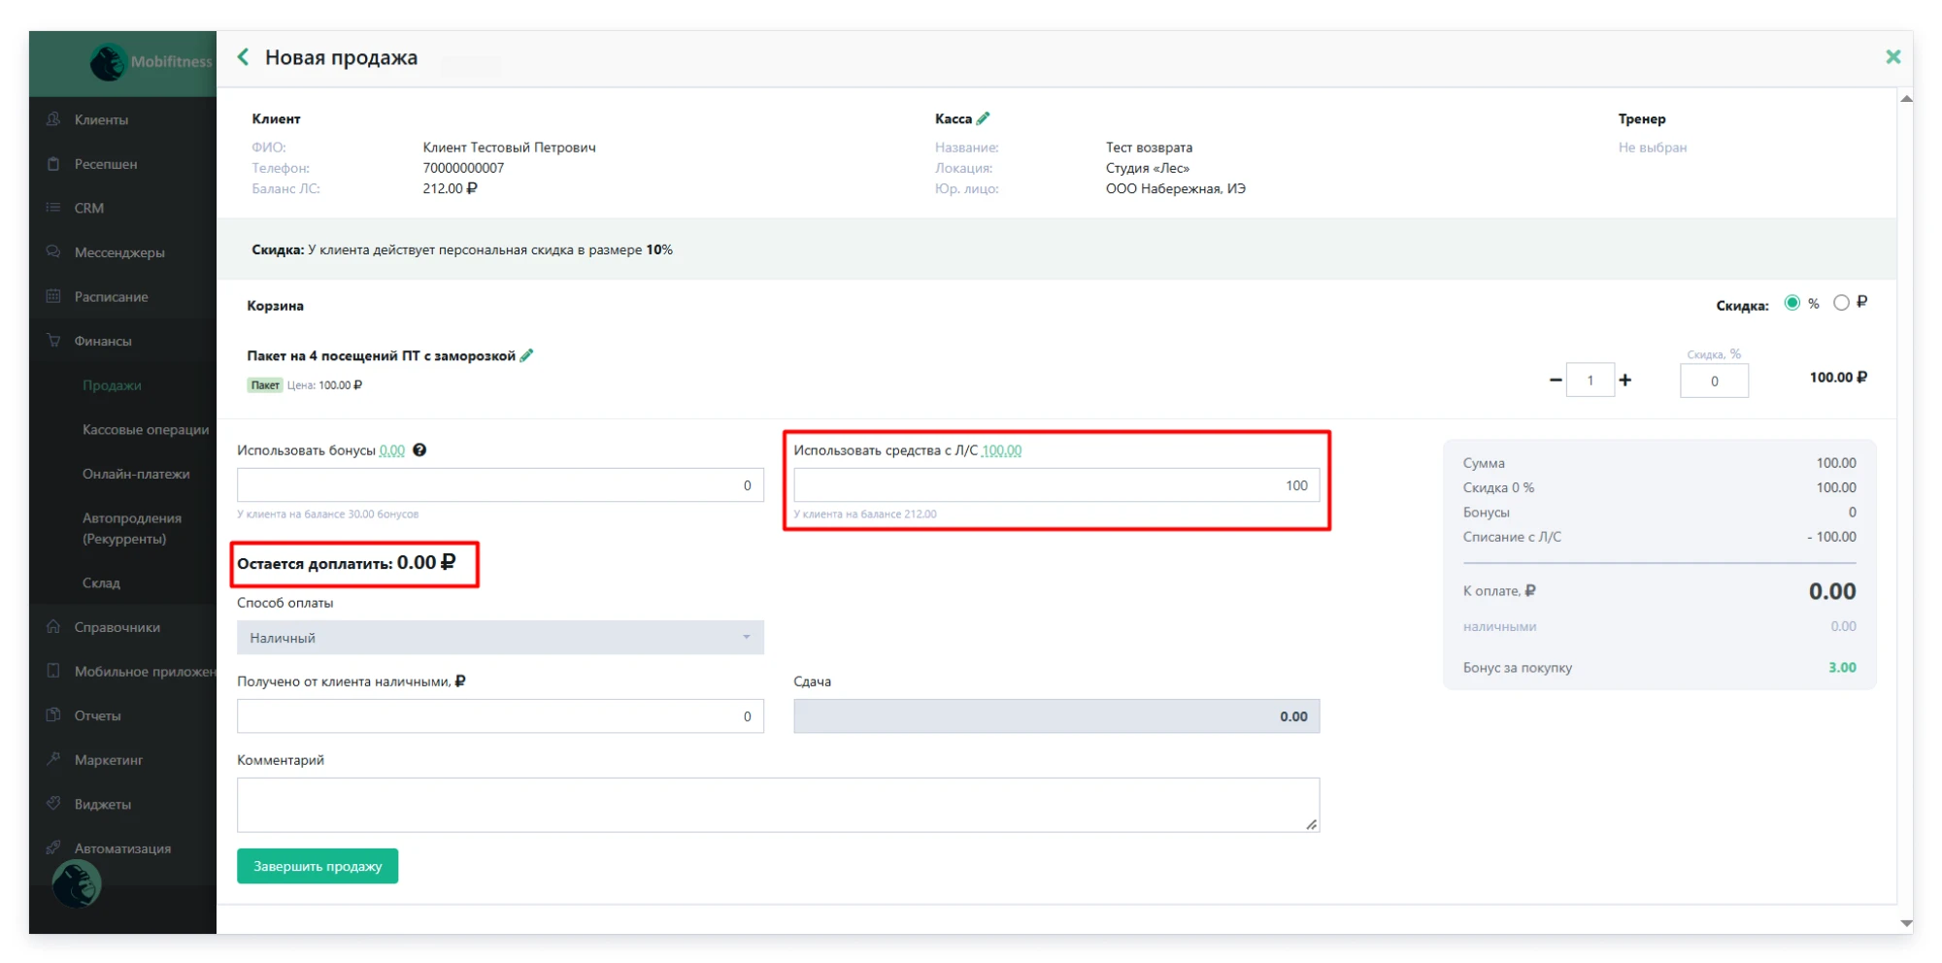Focus the Скидка % input for the item

point(1714,381)
